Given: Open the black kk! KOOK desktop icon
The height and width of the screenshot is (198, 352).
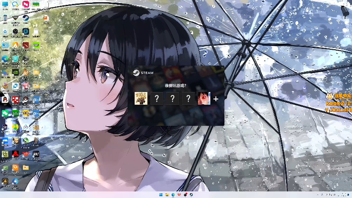Looking at the screenshot, I should [36, 154].
